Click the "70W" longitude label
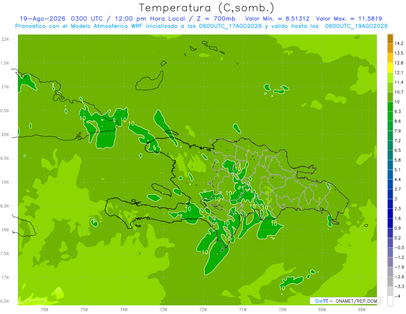The width and height of the screenshot is (406, 314). click(x=283, y=309)
